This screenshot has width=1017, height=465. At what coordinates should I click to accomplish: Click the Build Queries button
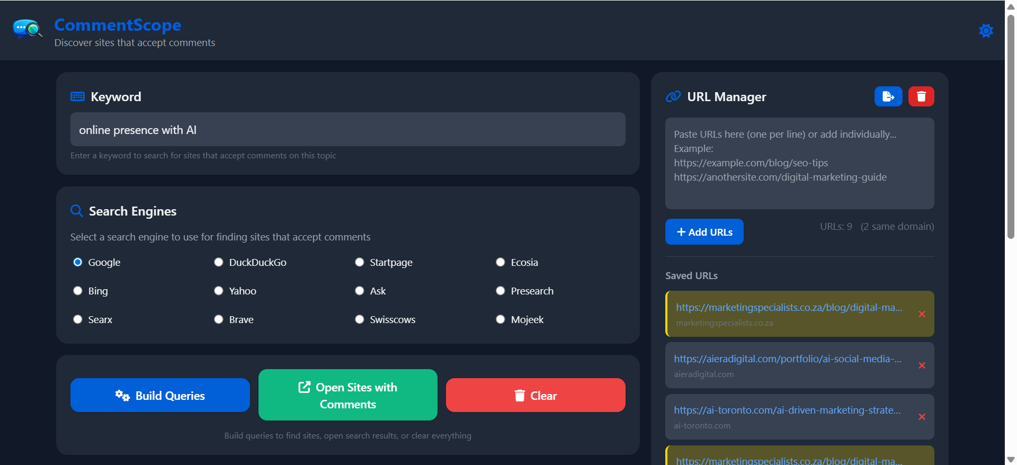(x=160, y=395)
